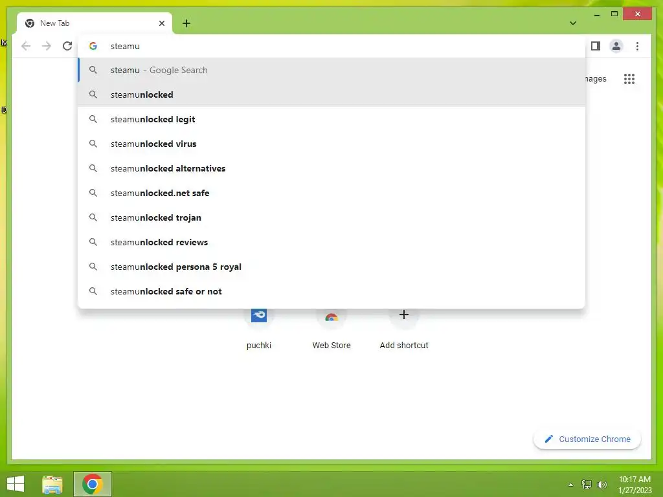Viewport: 663px width, 497px height.
Task: Open the Chrome profile avatar
Action: pyautogui.click(x=616, y=46)
